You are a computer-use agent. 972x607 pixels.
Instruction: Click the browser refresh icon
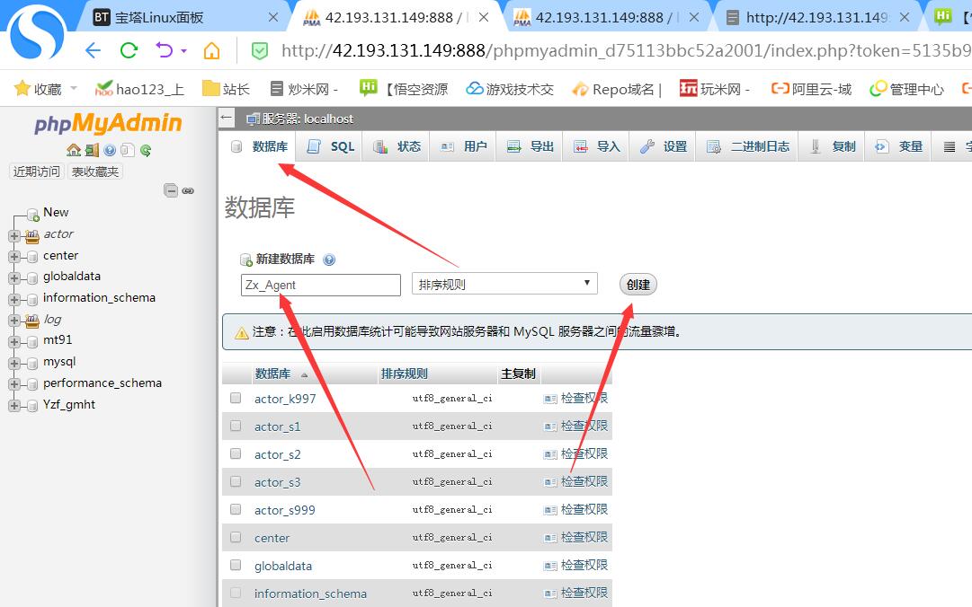[129, 50]
